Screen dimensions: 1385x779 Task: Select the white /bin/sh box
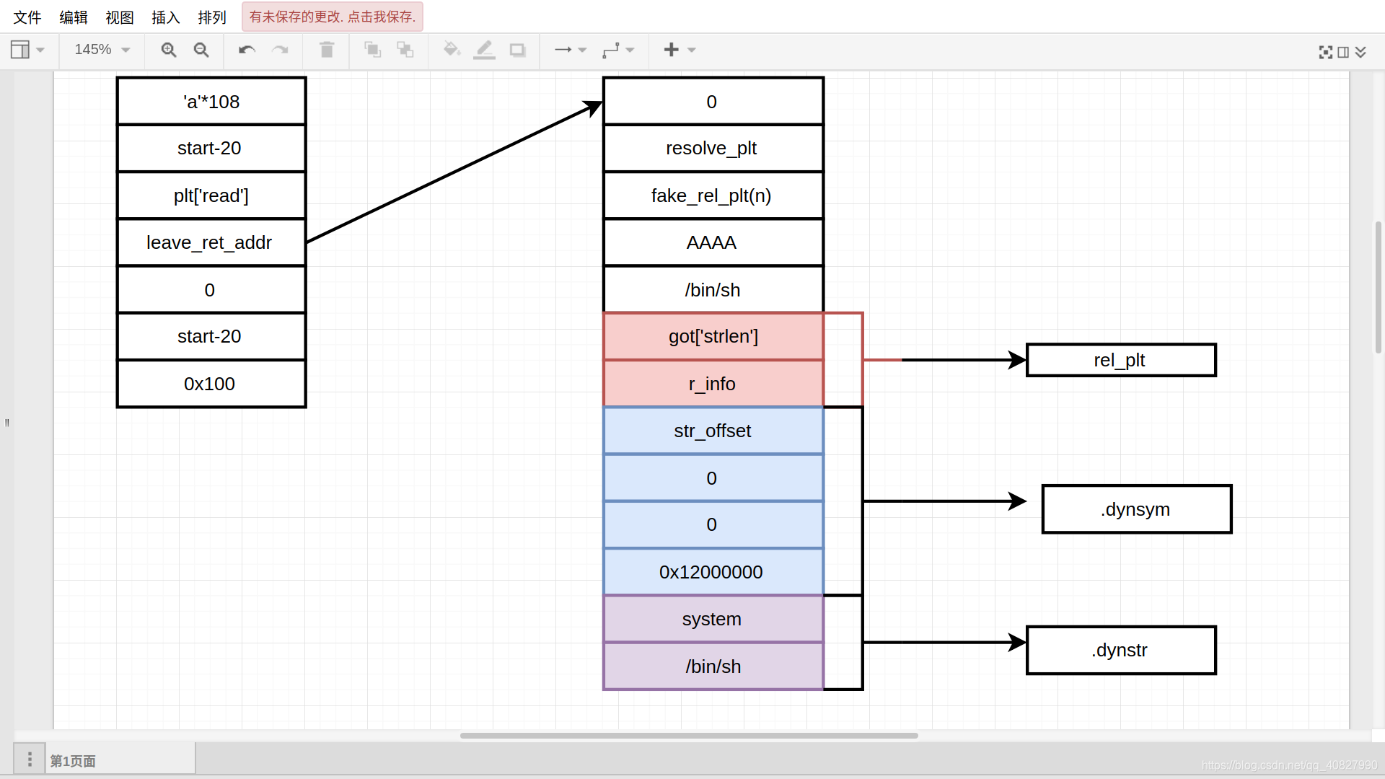coord(713,290)
